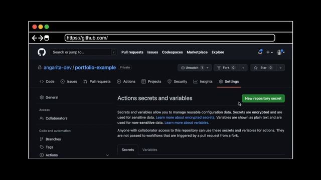Open the notifications bell
Screen dimensions: 321x180
point(260,52)
